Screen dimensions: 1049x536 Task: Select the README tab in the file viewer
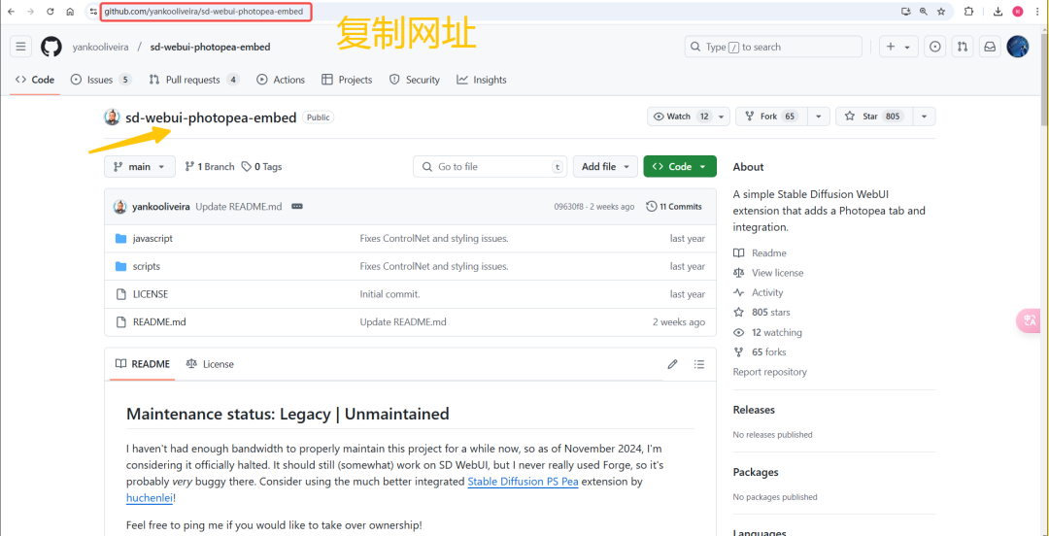click(x=143, y=364)
